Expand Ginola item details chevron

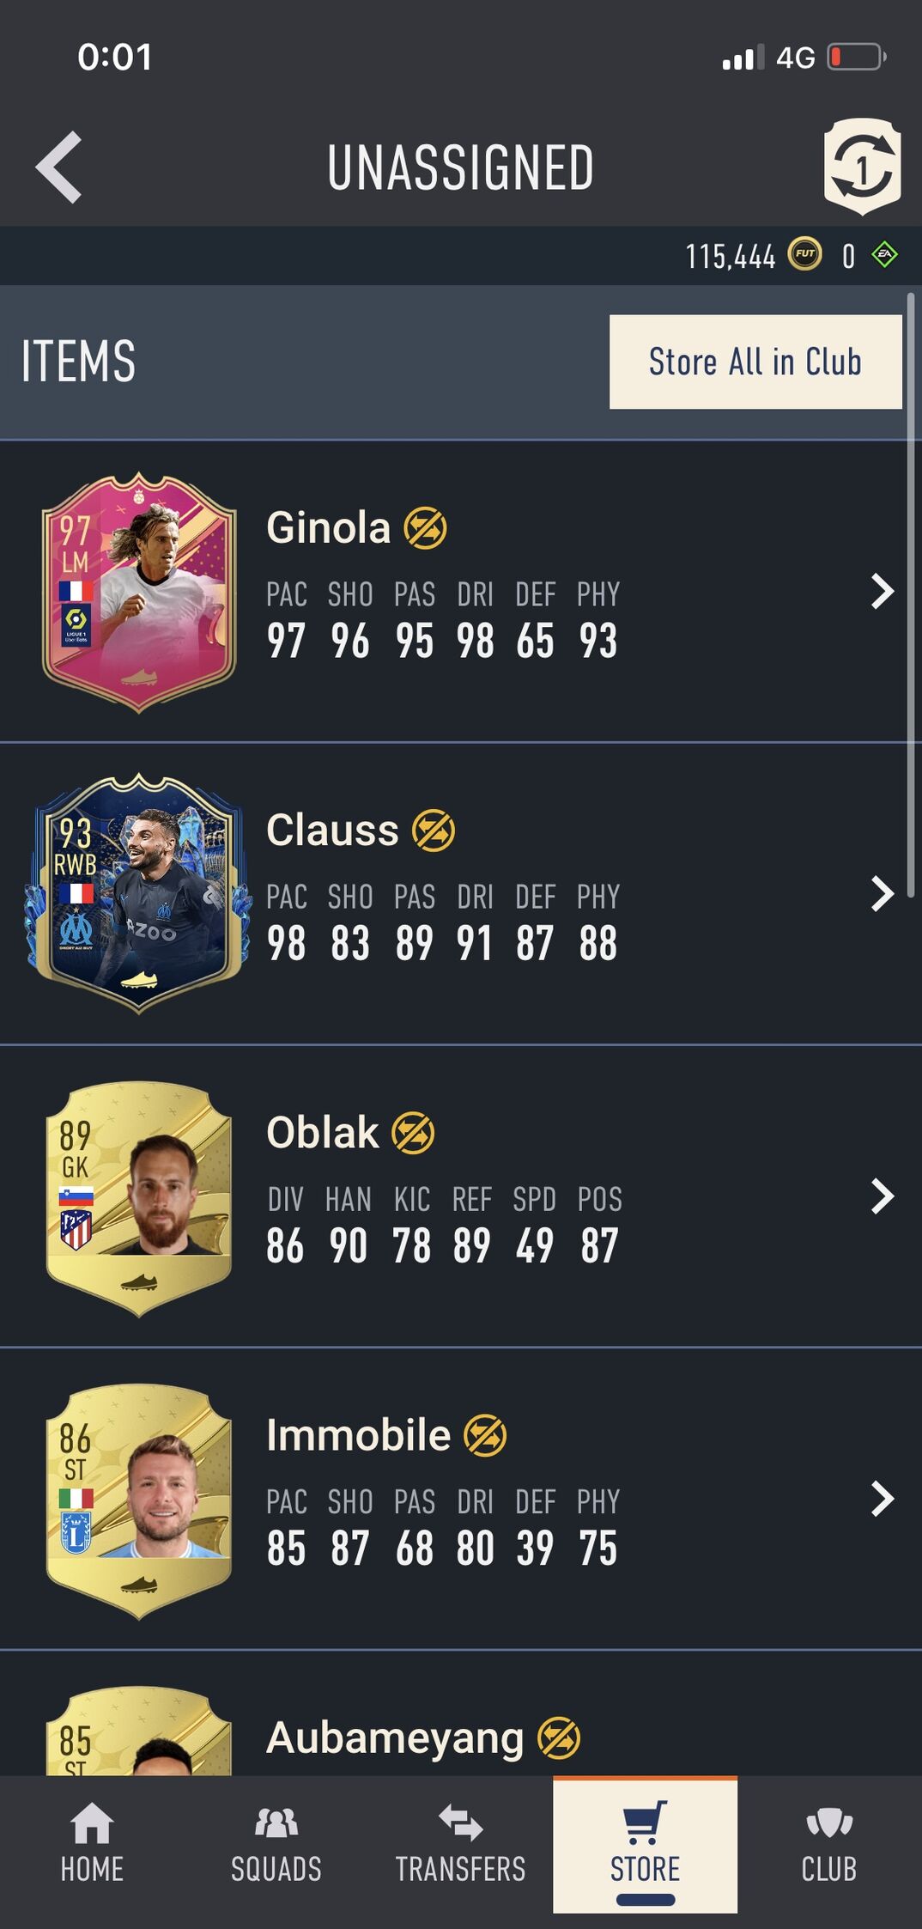883,592
